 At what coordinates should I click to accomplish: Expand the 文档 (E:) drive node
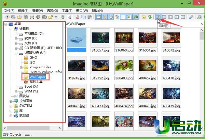[16, 44]
